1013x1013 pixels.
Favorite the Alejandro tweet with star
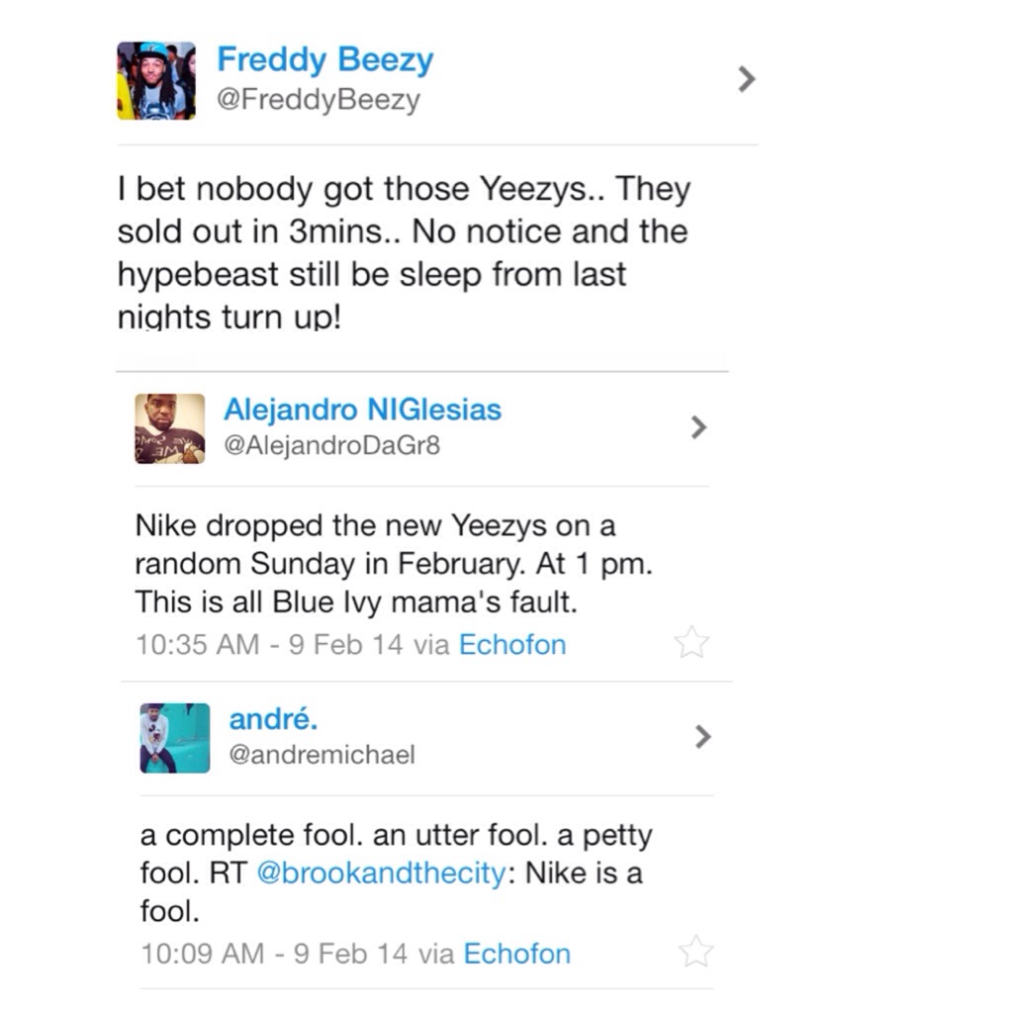(x=691, y=643)
